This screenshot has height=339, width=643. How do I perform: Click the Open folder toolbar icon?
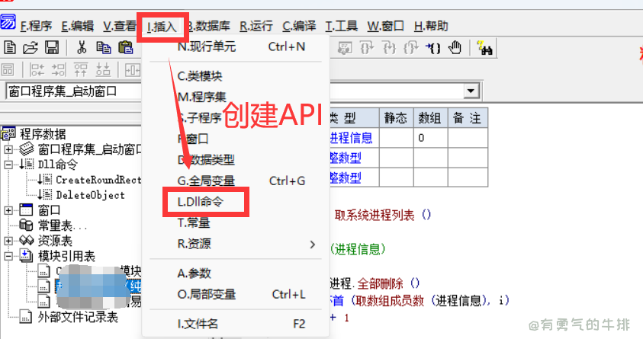31,48
